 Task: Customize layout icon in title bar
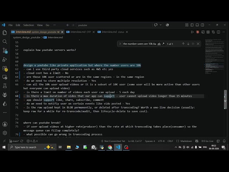[x=187, y=25]
